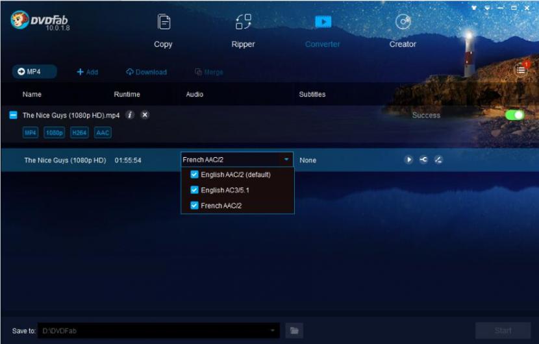Click the AAC audio tag
539x344 pixels.
point(103,132)
